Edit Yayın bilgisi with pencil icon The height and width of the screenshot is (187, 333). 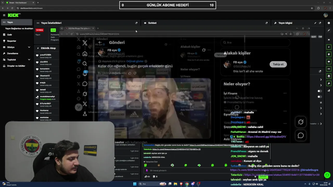315,23
